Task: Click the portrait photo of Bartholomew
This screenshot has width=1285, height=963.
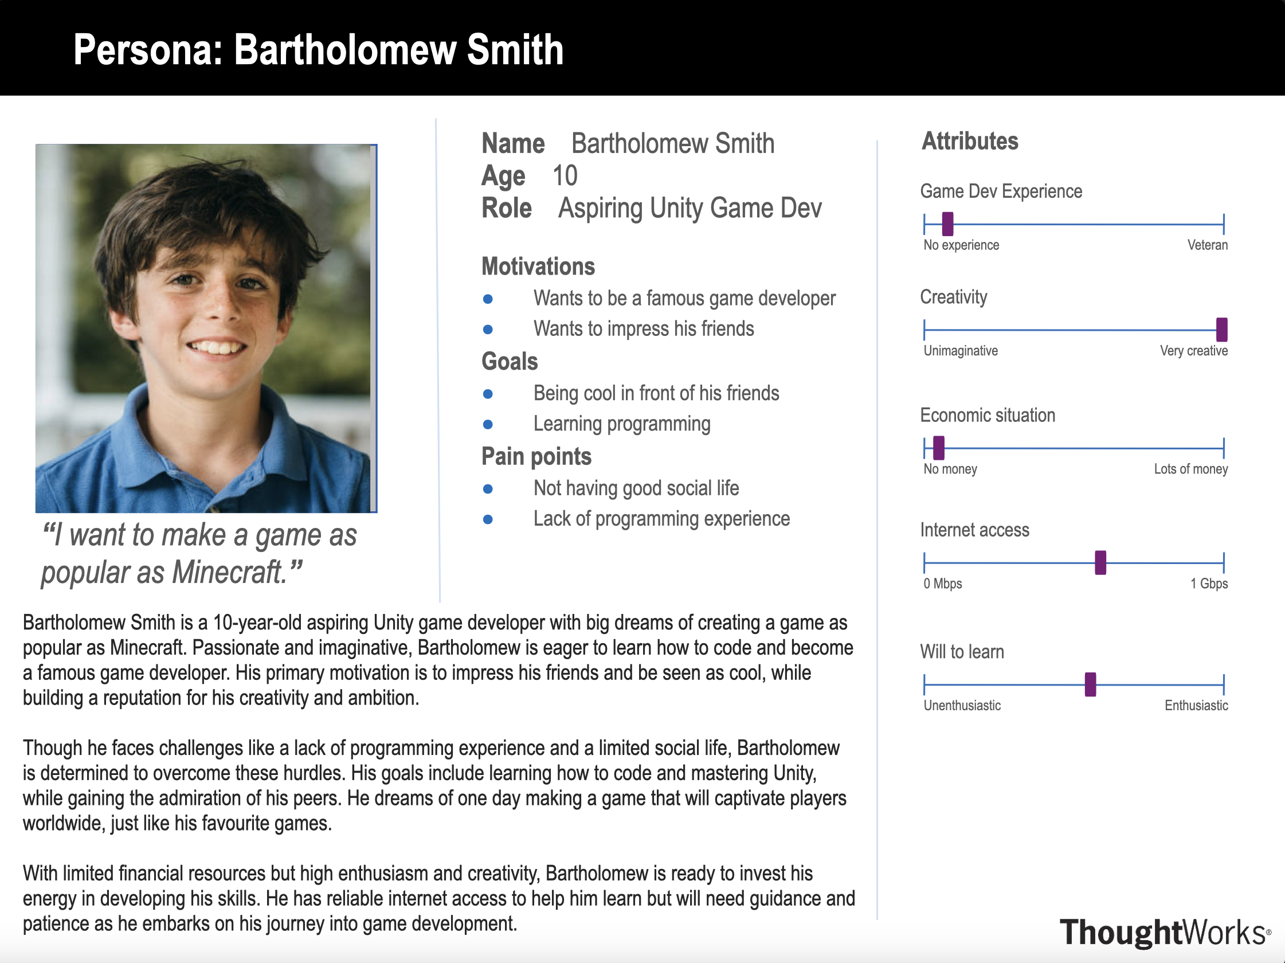Action: coord(206,328)
